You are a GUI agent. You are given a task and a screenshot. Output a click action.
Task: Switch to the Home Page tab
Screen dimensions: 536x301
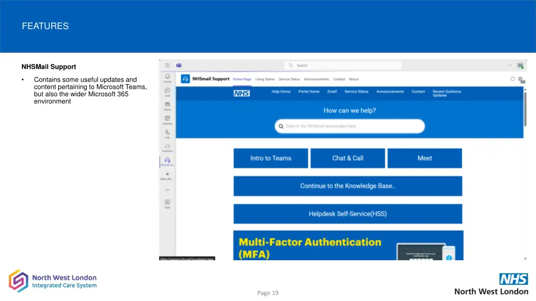coord(242,79)
